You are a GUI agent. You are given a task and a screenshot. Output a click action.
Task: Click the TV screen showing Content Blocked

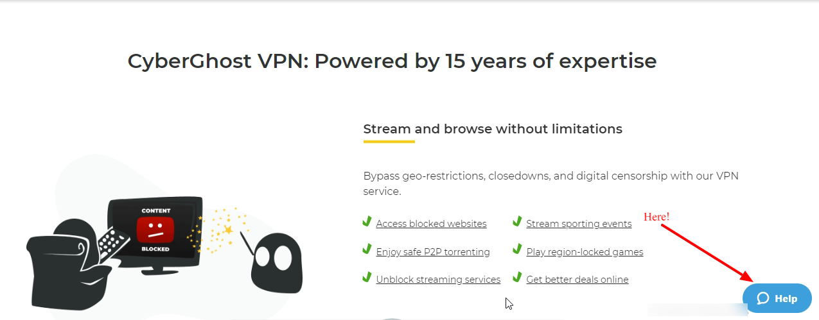pyautogui.click(x=155, y=230)
